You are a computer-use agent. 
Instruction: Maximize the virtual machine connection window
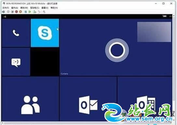[163, 4]
